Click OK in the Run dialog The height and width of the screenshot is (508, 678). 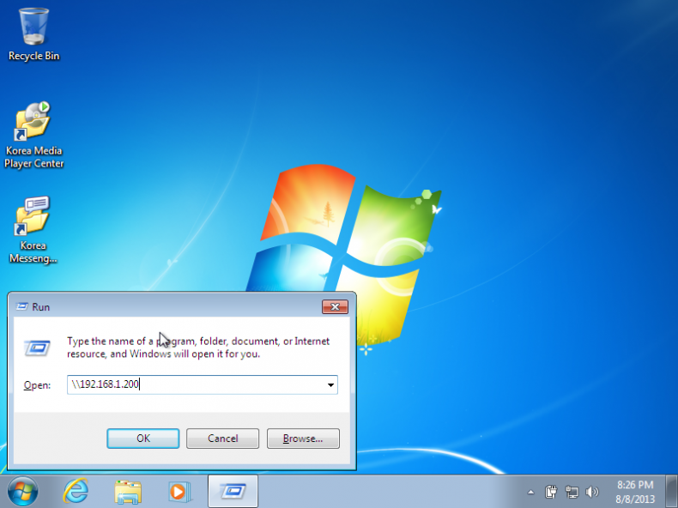(143, 438)
